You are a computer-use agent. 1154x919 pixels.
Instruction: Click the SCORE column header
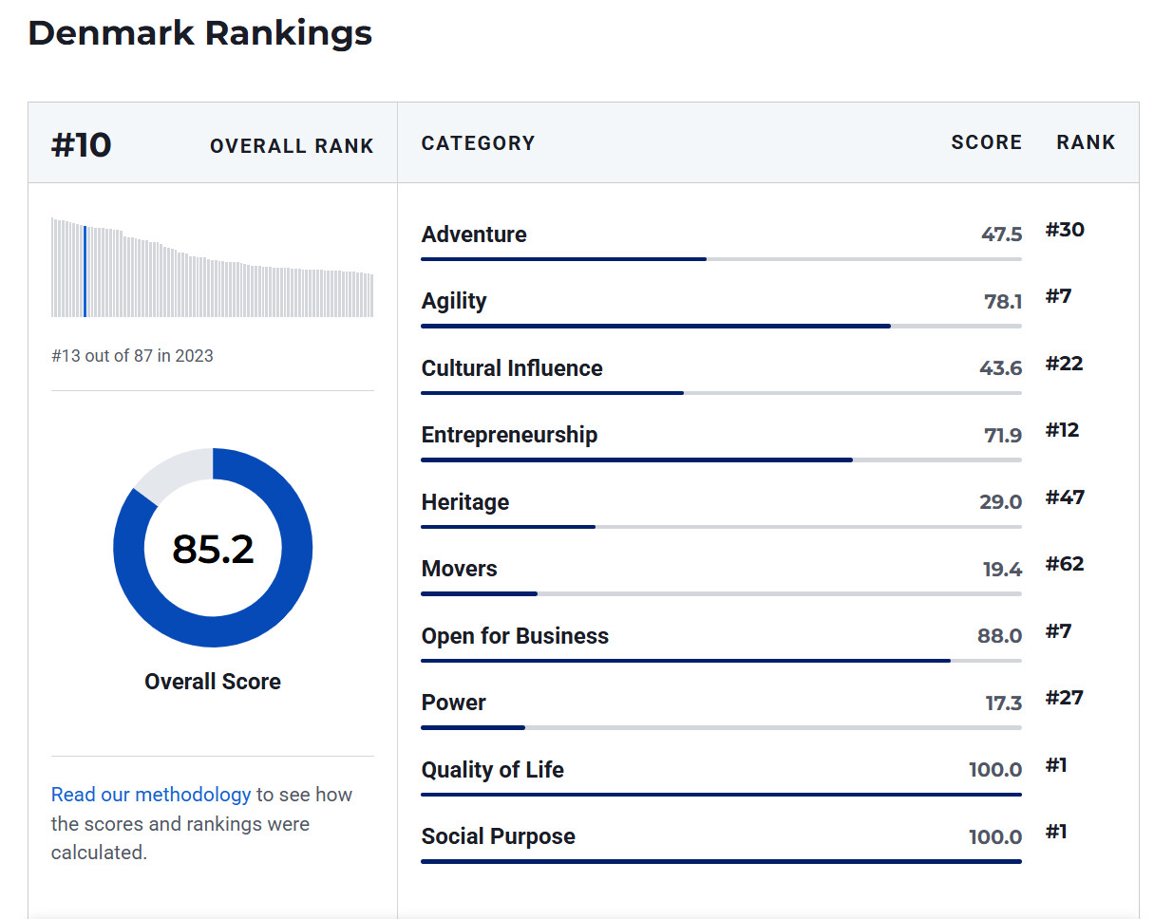pos(986,142)
